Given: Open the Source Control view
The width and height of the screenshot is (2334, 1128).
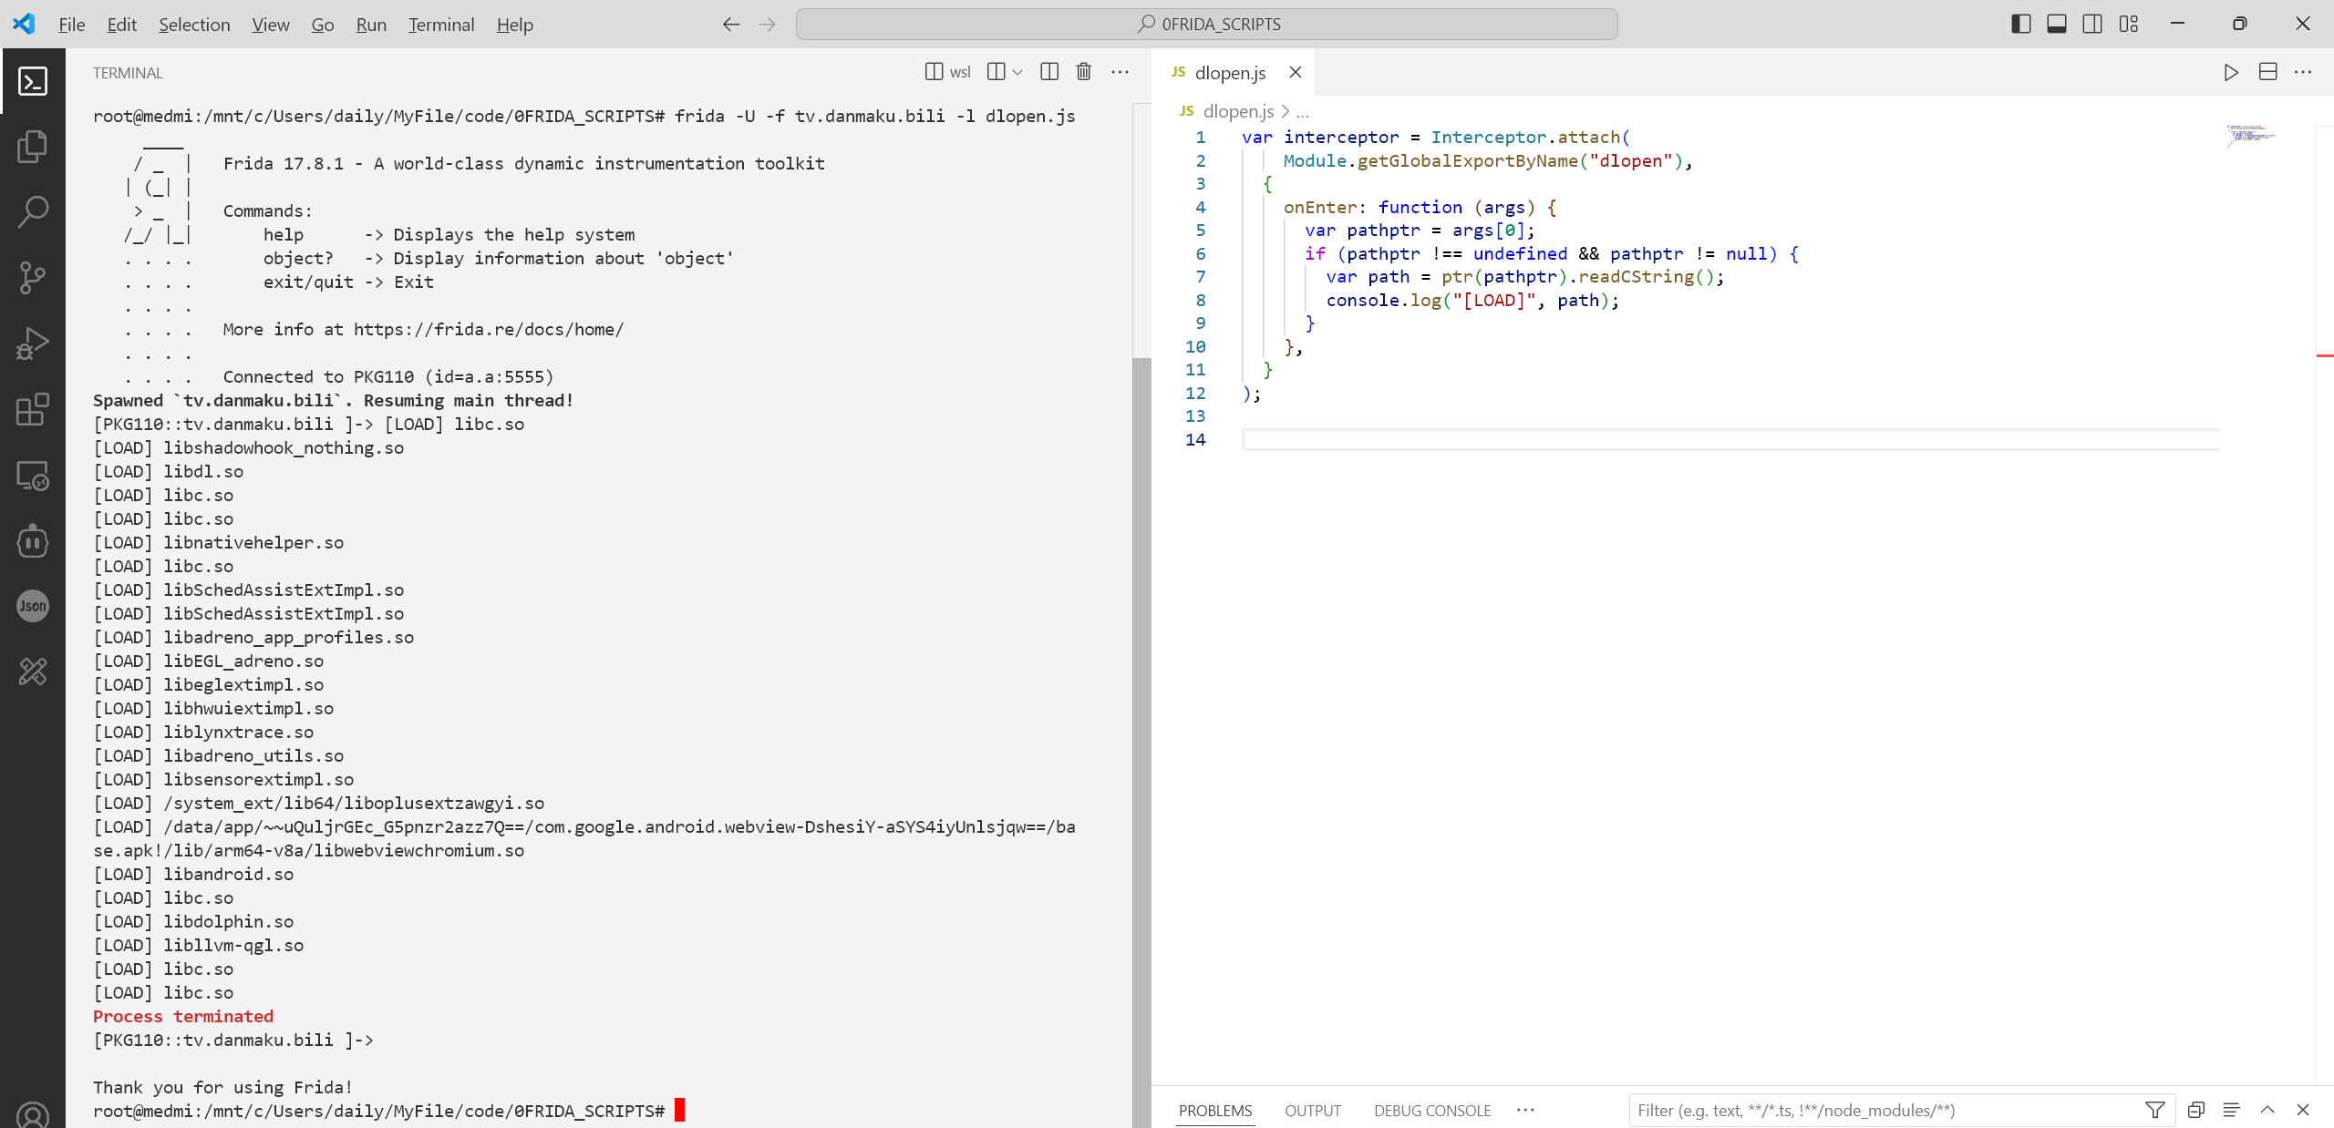Looking at the screenshot, I should click(33, 278).
